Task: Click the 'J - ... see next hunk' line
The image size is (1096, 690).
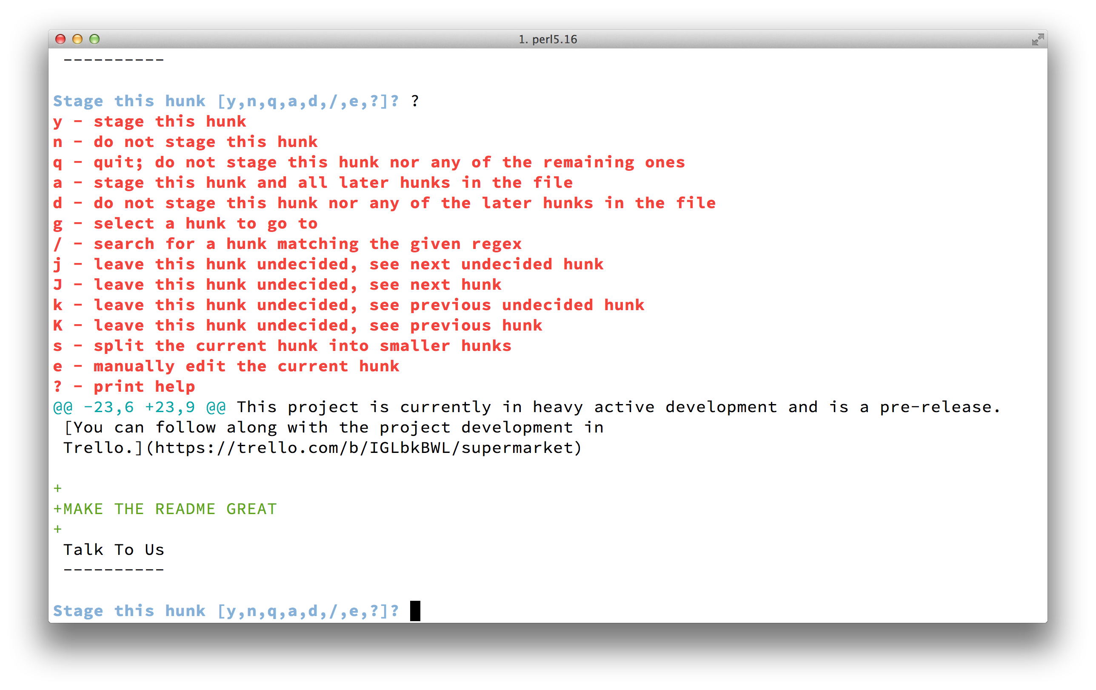Action: [x=277, y=285]
